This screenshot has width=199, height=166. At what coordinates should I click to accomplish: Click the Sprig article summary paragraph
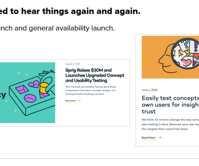click(x=90, y=91)
